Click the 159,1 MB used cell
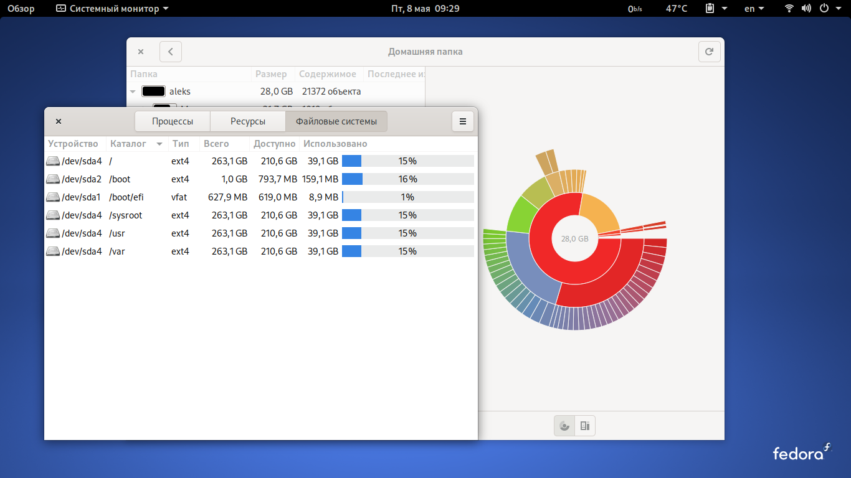851x478 pixels. pos(320,179)
